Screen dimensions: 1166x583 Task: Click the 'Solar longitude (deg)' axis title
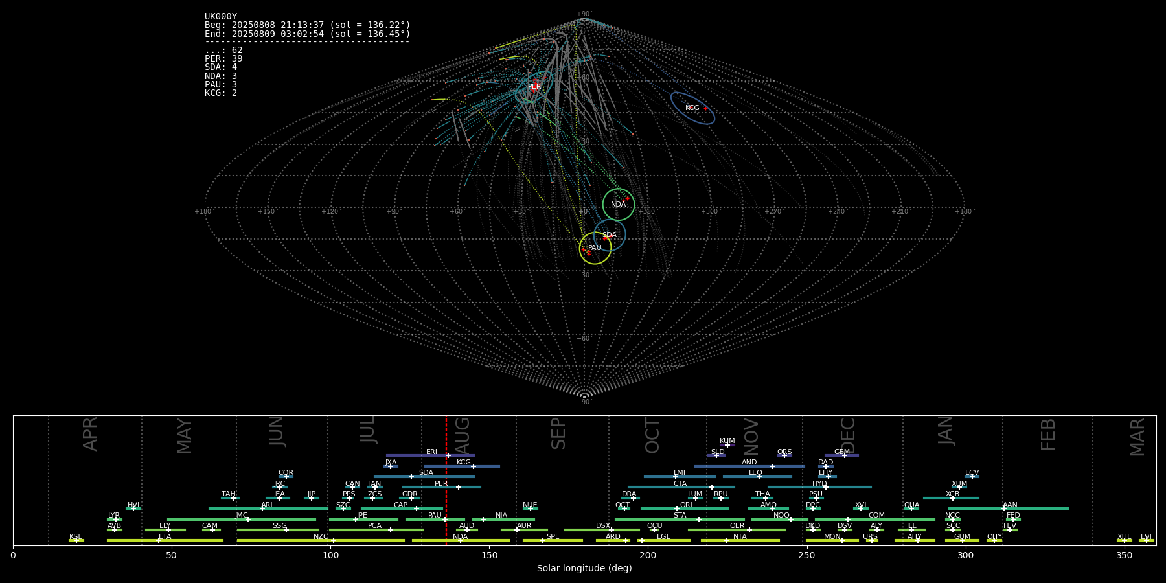pyautogui.click(x=584, y=568)
